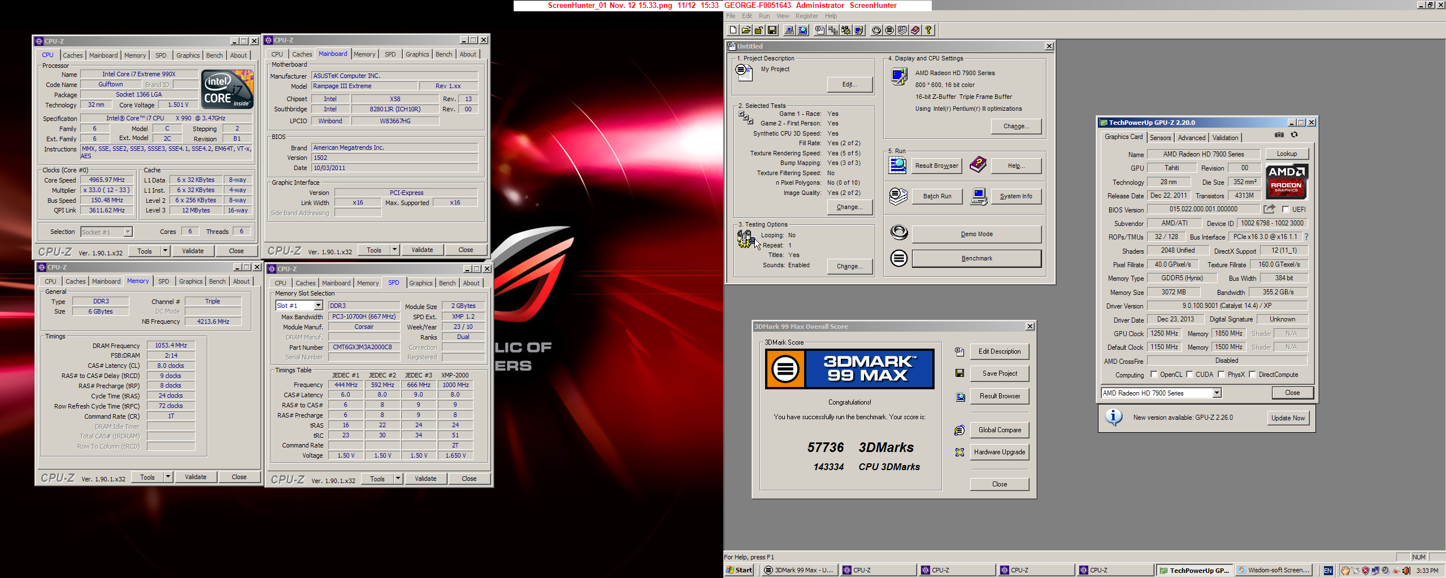1446x578 pixels.
Task: Click the Save floppy disk toolbar icon
Action: click(x=772, y=31)
